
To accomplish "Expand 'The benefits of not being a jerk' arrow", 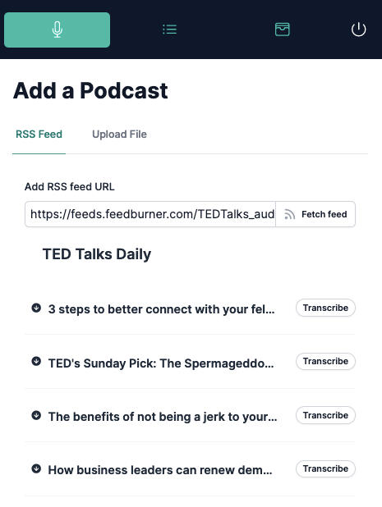I will (x=36, y=415).
